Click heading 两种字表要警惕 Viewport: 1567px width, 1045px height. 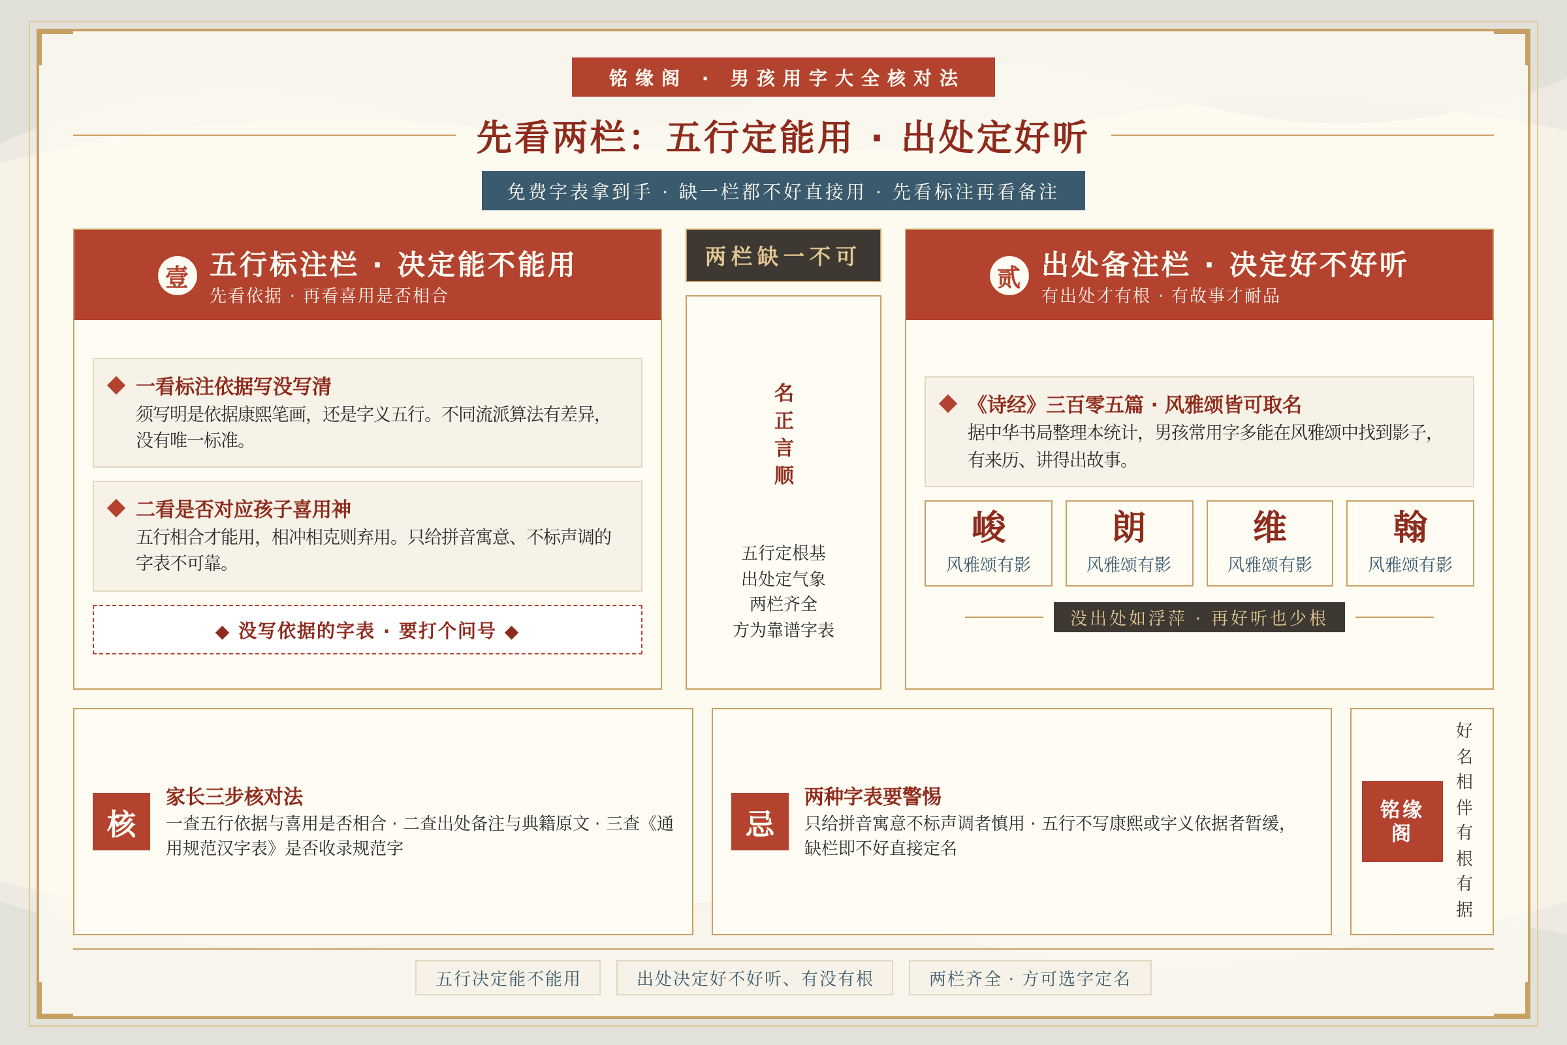[873, 796]
